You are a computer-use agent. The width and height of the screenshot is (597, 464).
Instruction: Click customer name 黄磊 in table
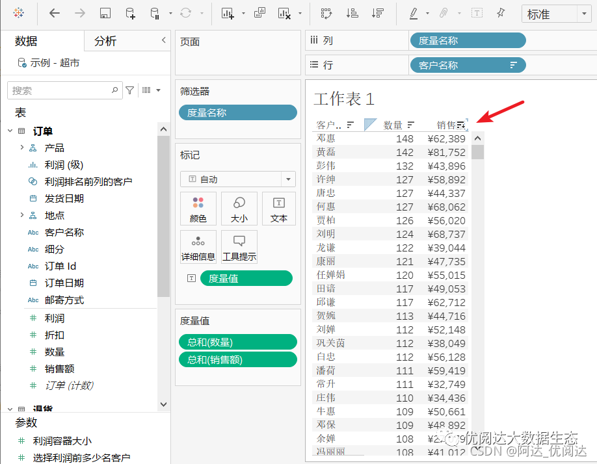pos(326,152)
